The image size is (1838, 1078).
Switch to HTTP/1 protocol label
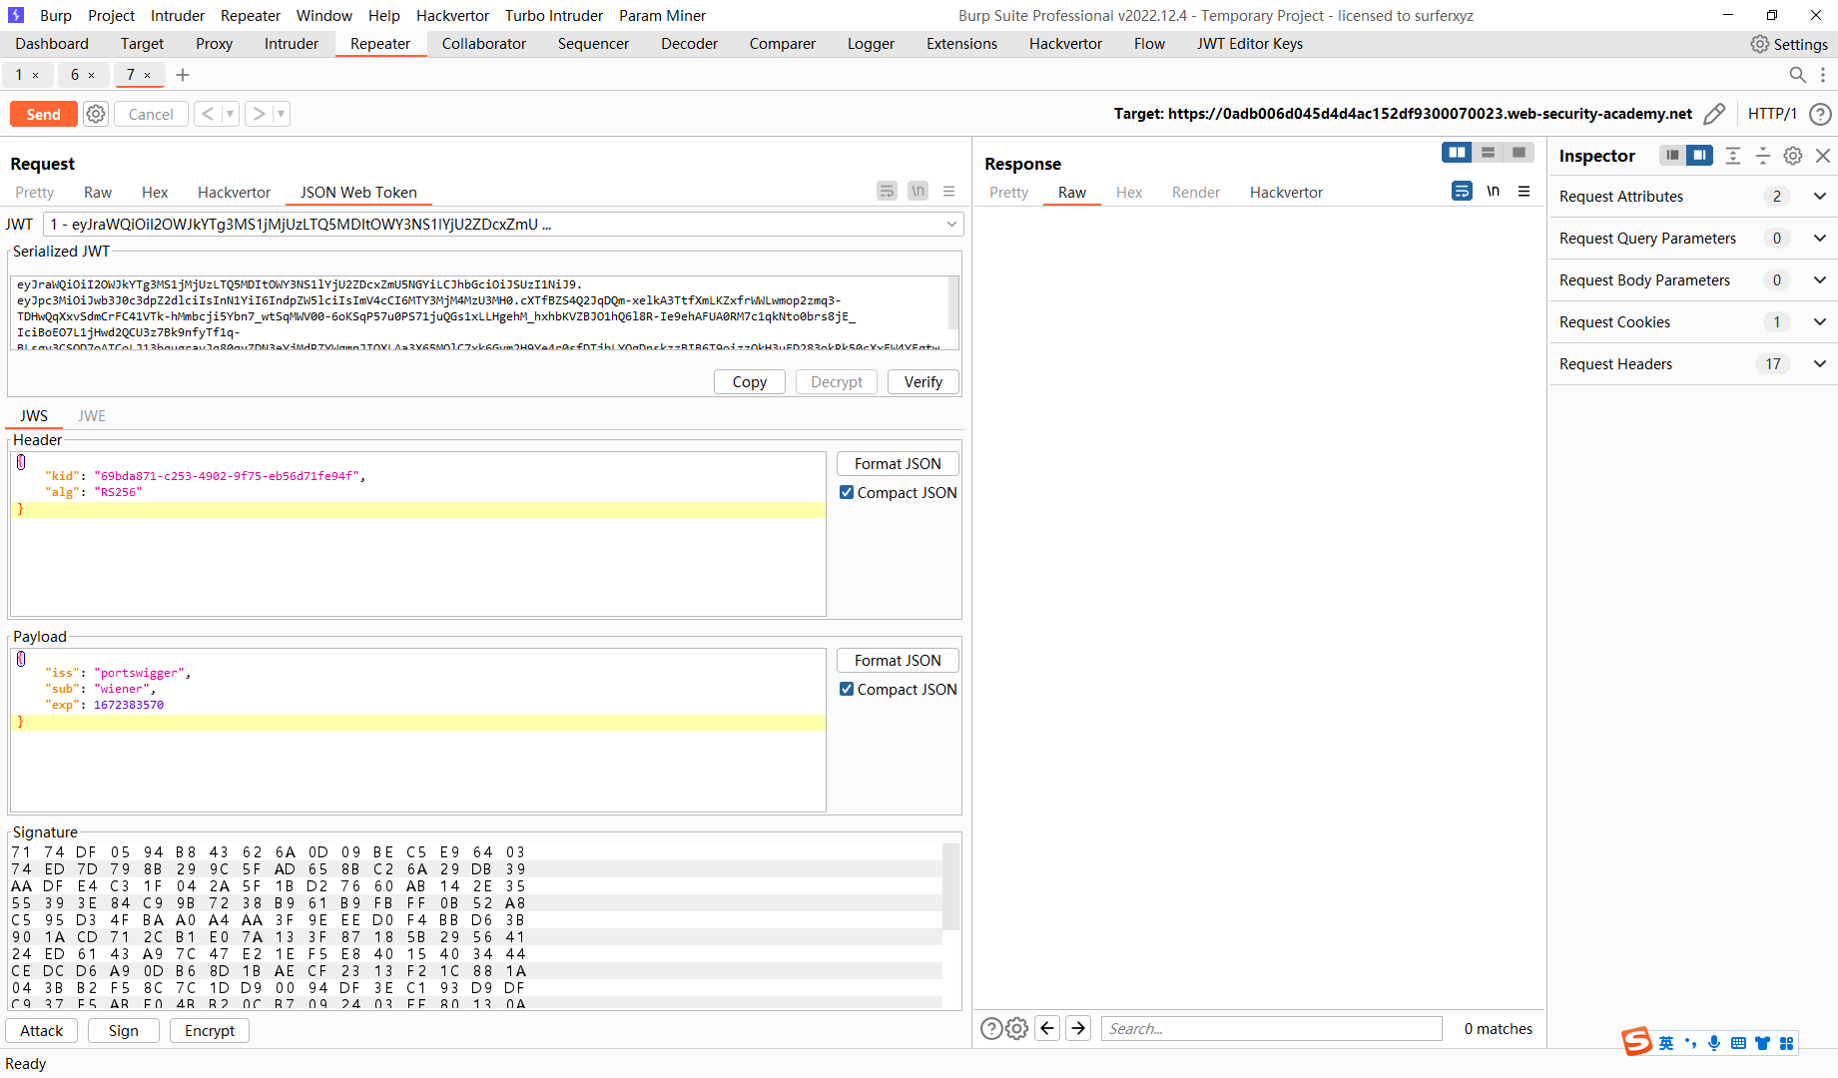click(x=1772, y=114)
